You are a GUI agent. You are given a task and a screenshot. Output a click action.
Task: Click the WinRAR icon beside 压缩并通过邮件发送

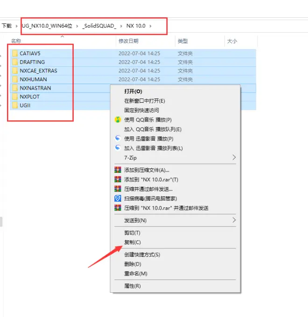click(x=118, y=189)
